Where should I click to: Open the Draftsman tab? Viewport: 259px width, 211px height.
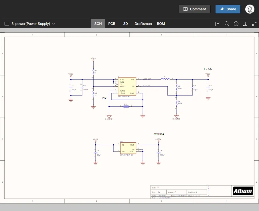(x=143, y=24)
